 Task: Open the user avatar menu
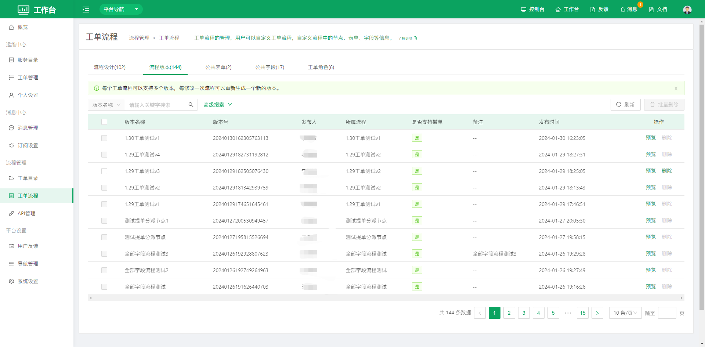(x=687, y=10)
